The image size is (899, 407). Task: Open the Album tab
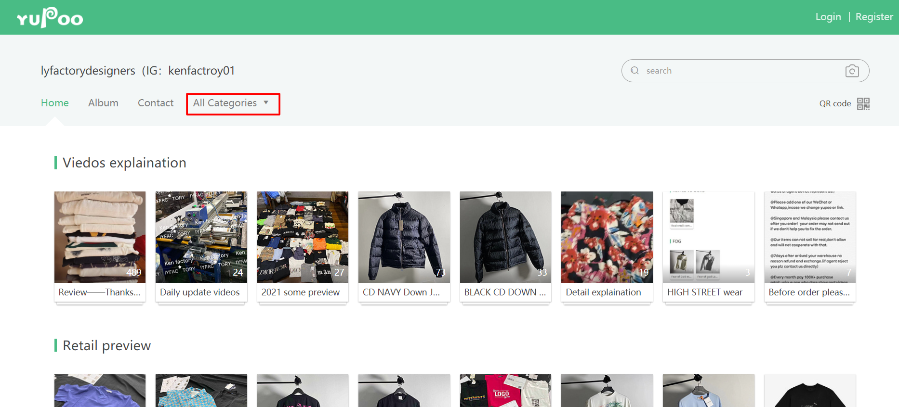click(103, 103)
